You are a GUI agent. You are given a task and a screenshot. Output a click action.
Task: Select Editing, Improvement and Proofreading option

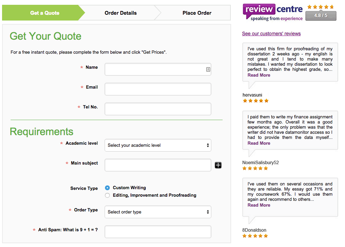107,195
